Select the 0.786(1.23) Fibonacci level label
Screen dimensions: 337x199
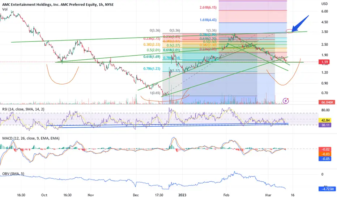[x=152, y=69]
